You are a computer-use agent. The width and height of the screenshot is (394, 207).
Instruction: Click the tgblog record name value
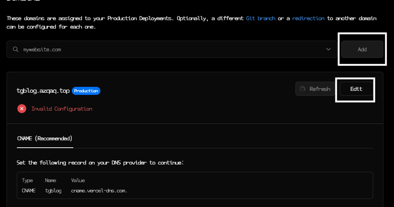point(53,191)
